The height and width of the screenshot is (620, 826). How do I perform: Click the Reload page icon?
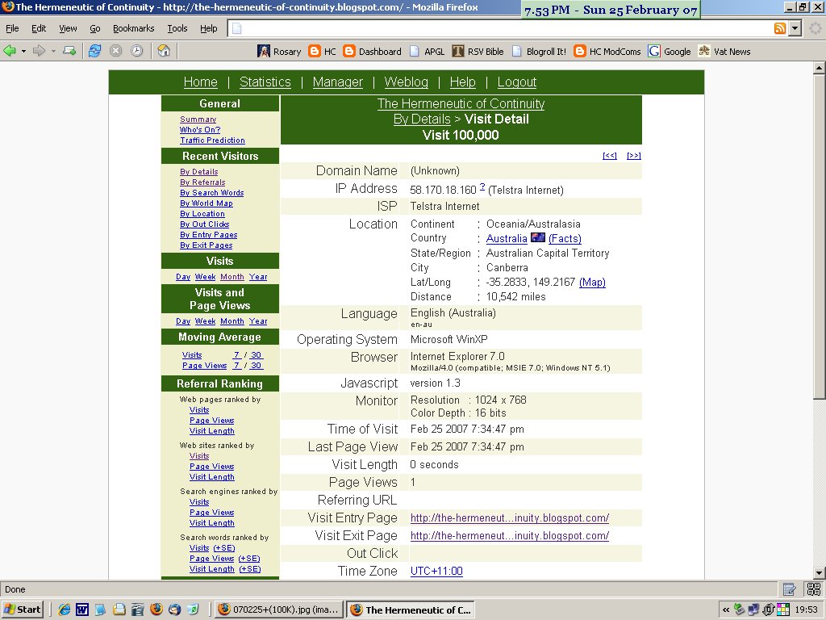click(x=95, y=51)
